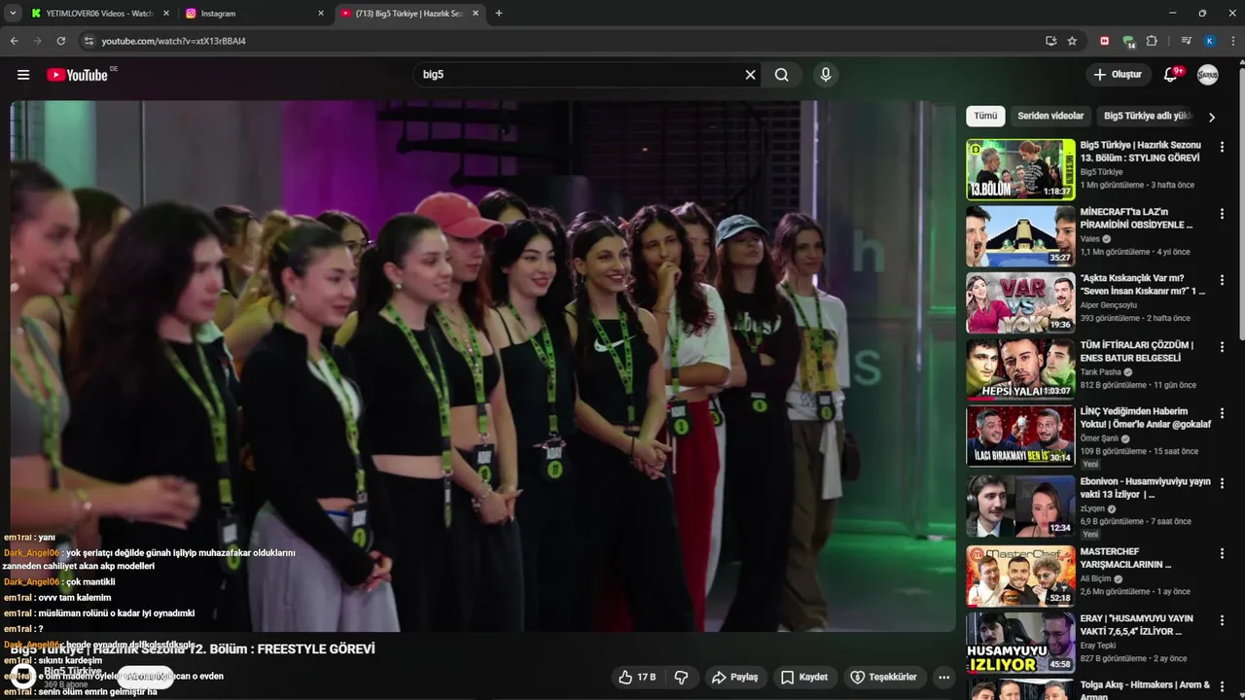Open options for TÜM İFTİRALARI ÇÖZDÜM video

tap(1223, 346)
